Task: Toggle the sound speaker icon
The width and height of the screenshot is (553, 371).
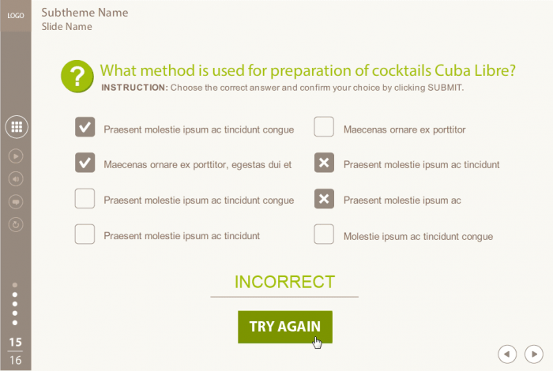Action: pos(16,178)
